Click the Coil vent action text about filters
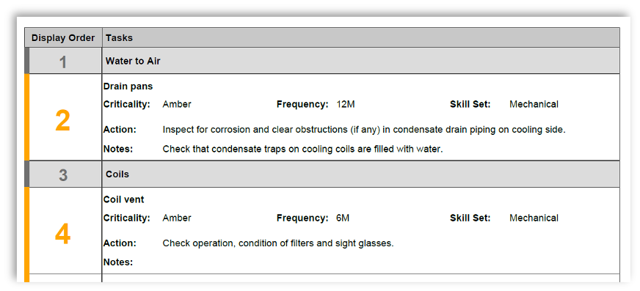 coord(278,243)
